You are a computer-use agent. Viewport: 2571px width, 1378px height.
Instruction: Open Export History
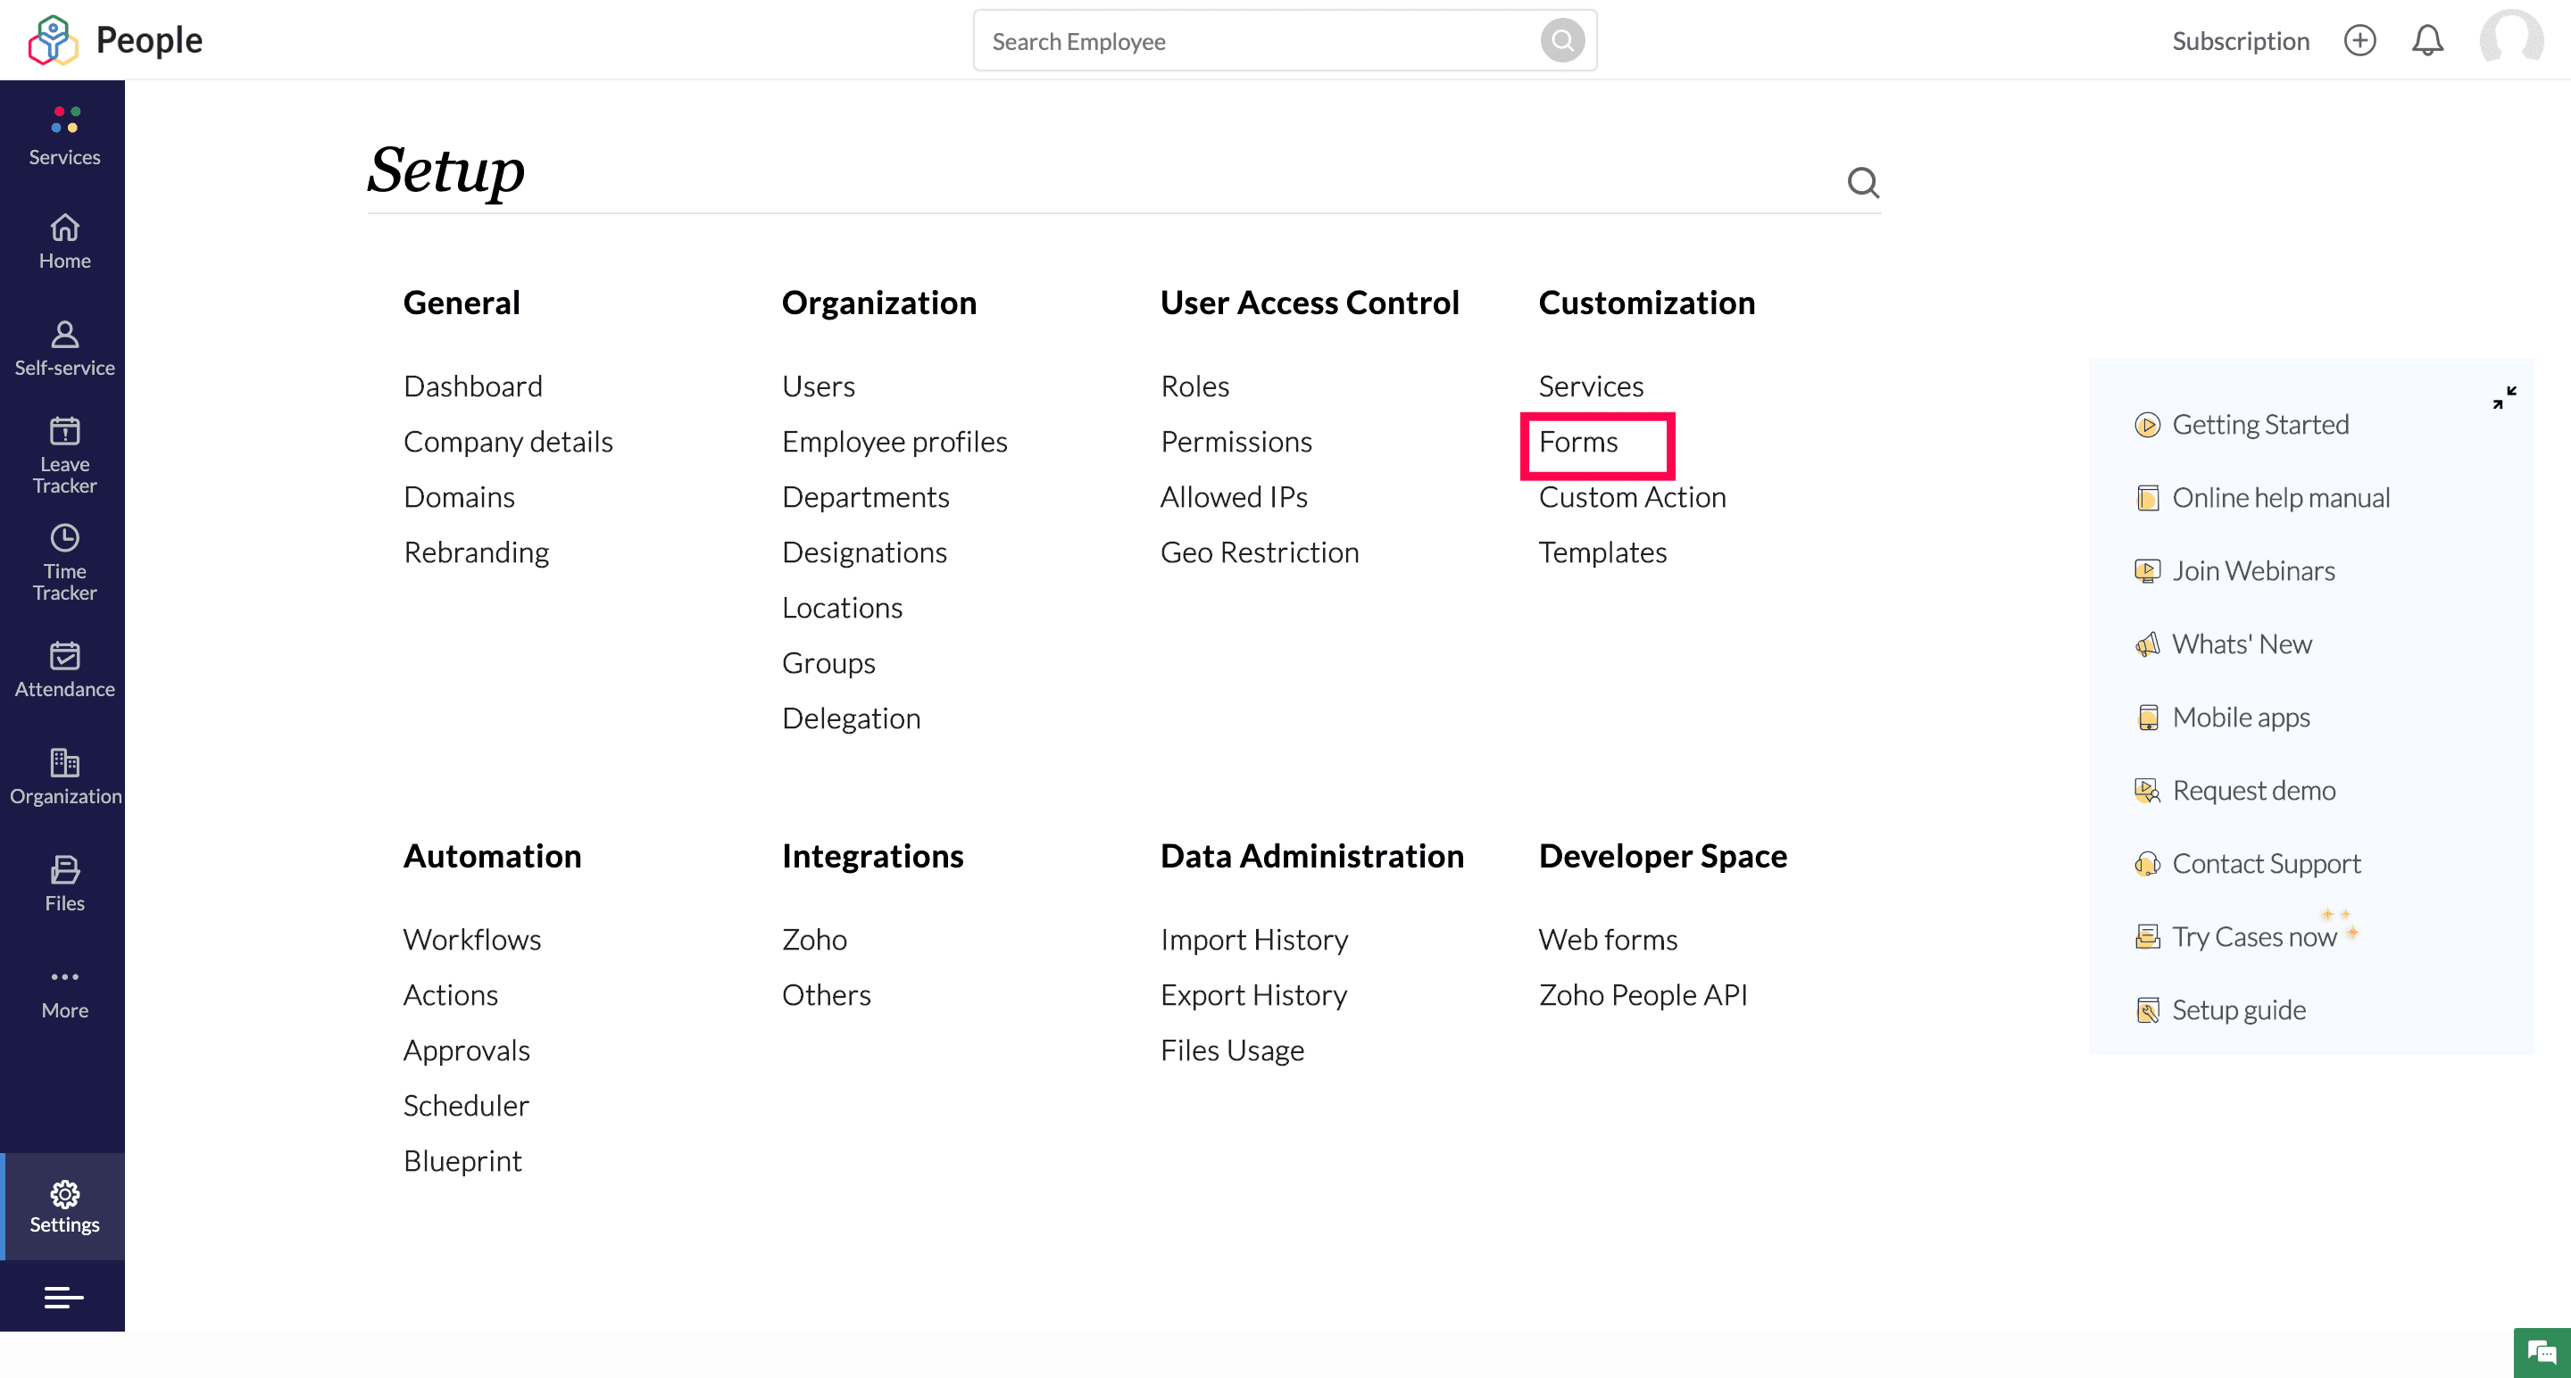point(1253,996)
